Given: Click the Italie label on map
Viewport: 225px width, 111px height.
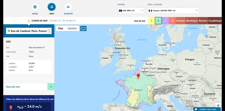Looking at the screenshot, I should tap(170, 106).
